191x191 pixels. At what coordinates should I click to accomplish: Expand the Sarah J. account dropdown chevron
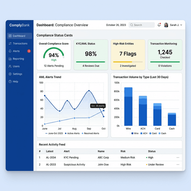pos(181,25)
